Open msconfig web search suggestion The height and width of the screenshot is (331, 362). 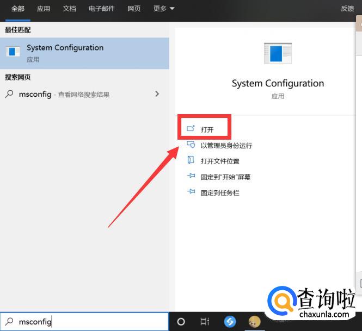[x=84, y=94]
